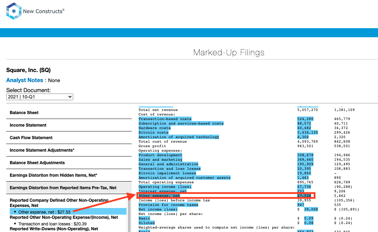Click highlighted 'Diluted' per share label
The image size is (378, 232).
tap(147, 223)
